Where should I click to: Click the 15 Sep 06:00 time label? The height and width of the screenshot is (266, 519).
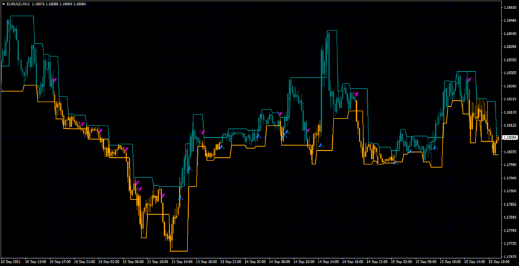(427, 261)
